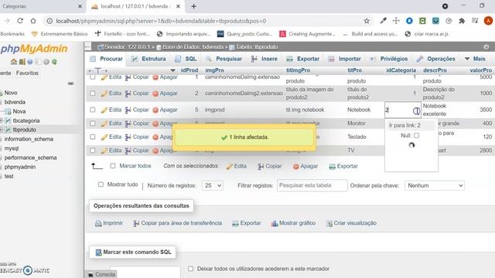Click Copiar para área de transferência

(177, 223)
